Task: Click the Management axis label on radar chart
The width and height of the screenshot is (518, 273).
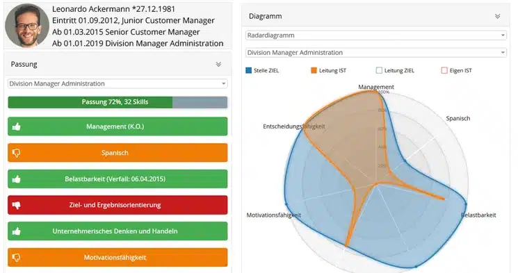Action: click(x=376, y=87)
